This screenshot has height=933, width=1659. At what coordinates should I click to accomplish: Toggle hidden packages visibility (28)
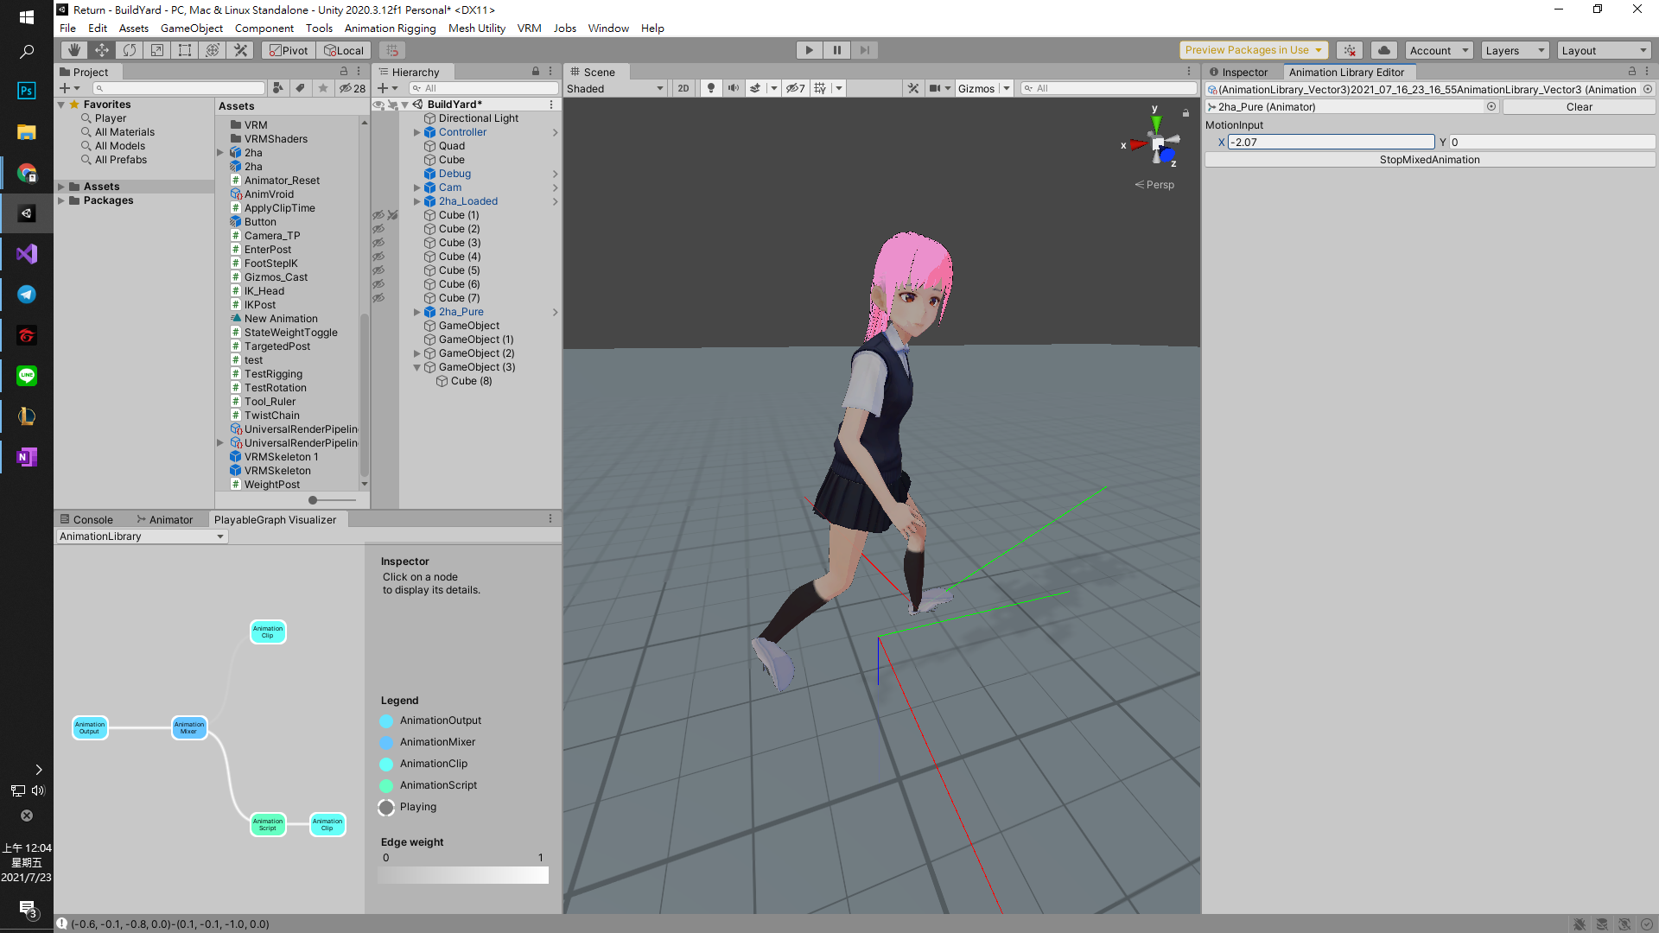pyautogui.click(x=352, y=88)
